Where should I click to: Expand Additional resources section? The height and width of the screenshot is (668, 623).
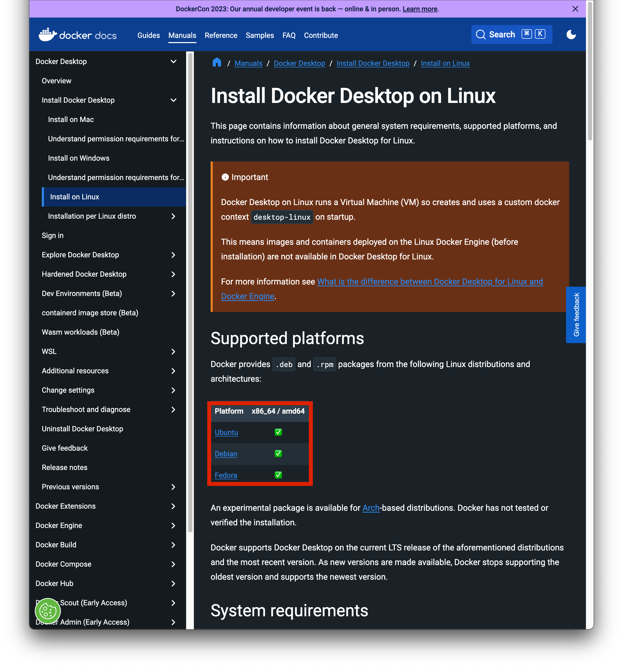pyautogui.click(x=174, y=371)
